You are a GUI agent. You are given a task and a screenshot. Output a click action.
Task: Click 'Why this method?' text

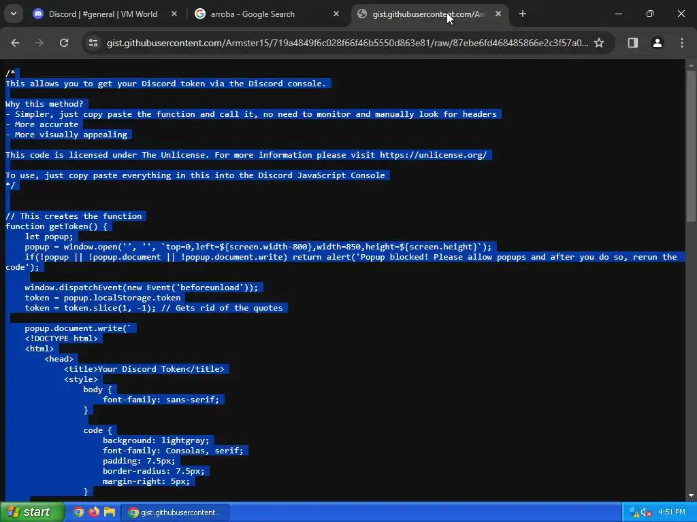click(44, 104)
